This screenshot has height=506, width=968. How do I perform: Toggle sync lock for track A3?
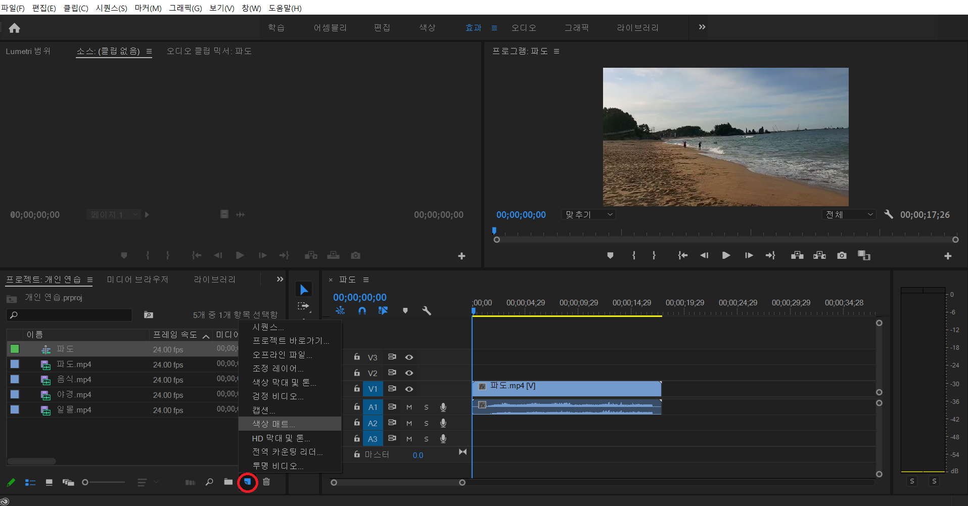[x=392, y=438]
